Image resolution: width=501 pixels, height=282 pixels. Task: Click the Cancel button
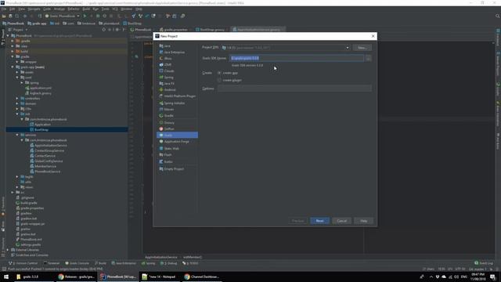(341, 221)
